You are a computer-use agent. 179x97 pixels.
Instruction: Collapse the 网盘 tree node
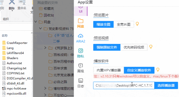pyautogui.click(x=36, y=21)
